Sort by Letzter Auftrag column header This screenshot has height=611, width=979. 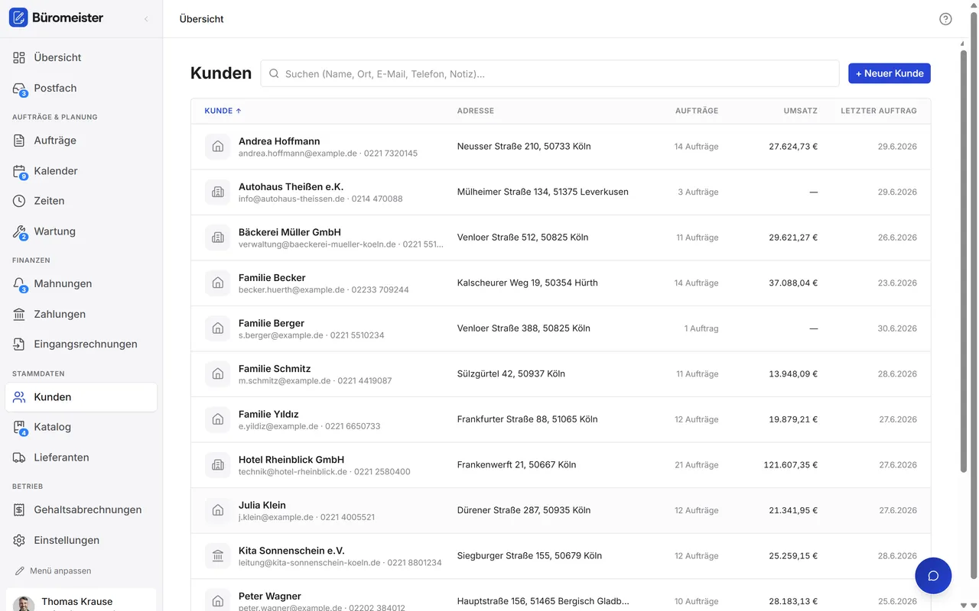[x=879, y=111]
